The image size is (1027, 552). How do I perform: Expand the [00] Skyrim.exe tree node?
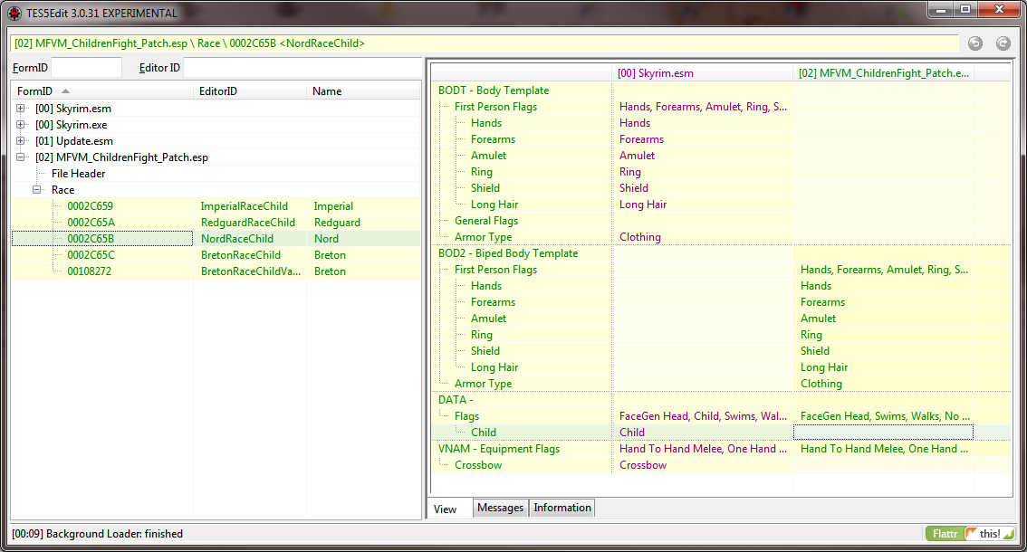point(21,125)
